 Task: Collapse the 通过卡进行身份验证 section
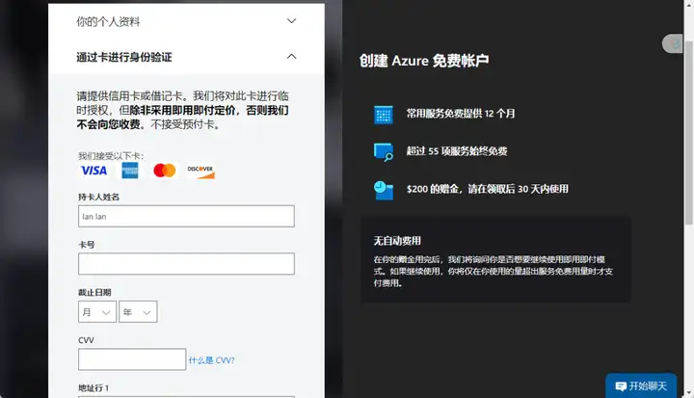point(186,57)
